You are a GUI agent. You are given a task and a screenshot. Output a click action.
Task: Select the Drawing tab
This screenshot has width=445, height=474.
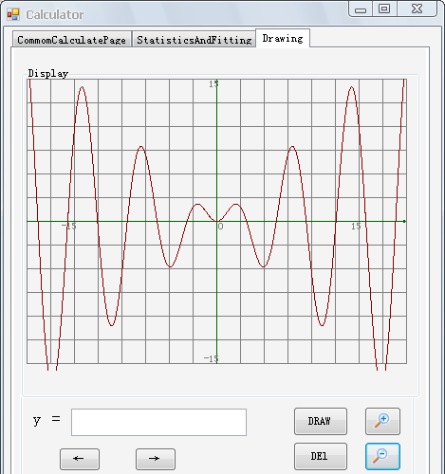[x=283, y=38]
